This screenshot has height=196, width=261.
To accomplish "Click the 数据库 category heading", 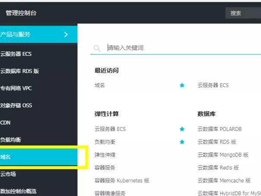I will [x=207, y=114].
